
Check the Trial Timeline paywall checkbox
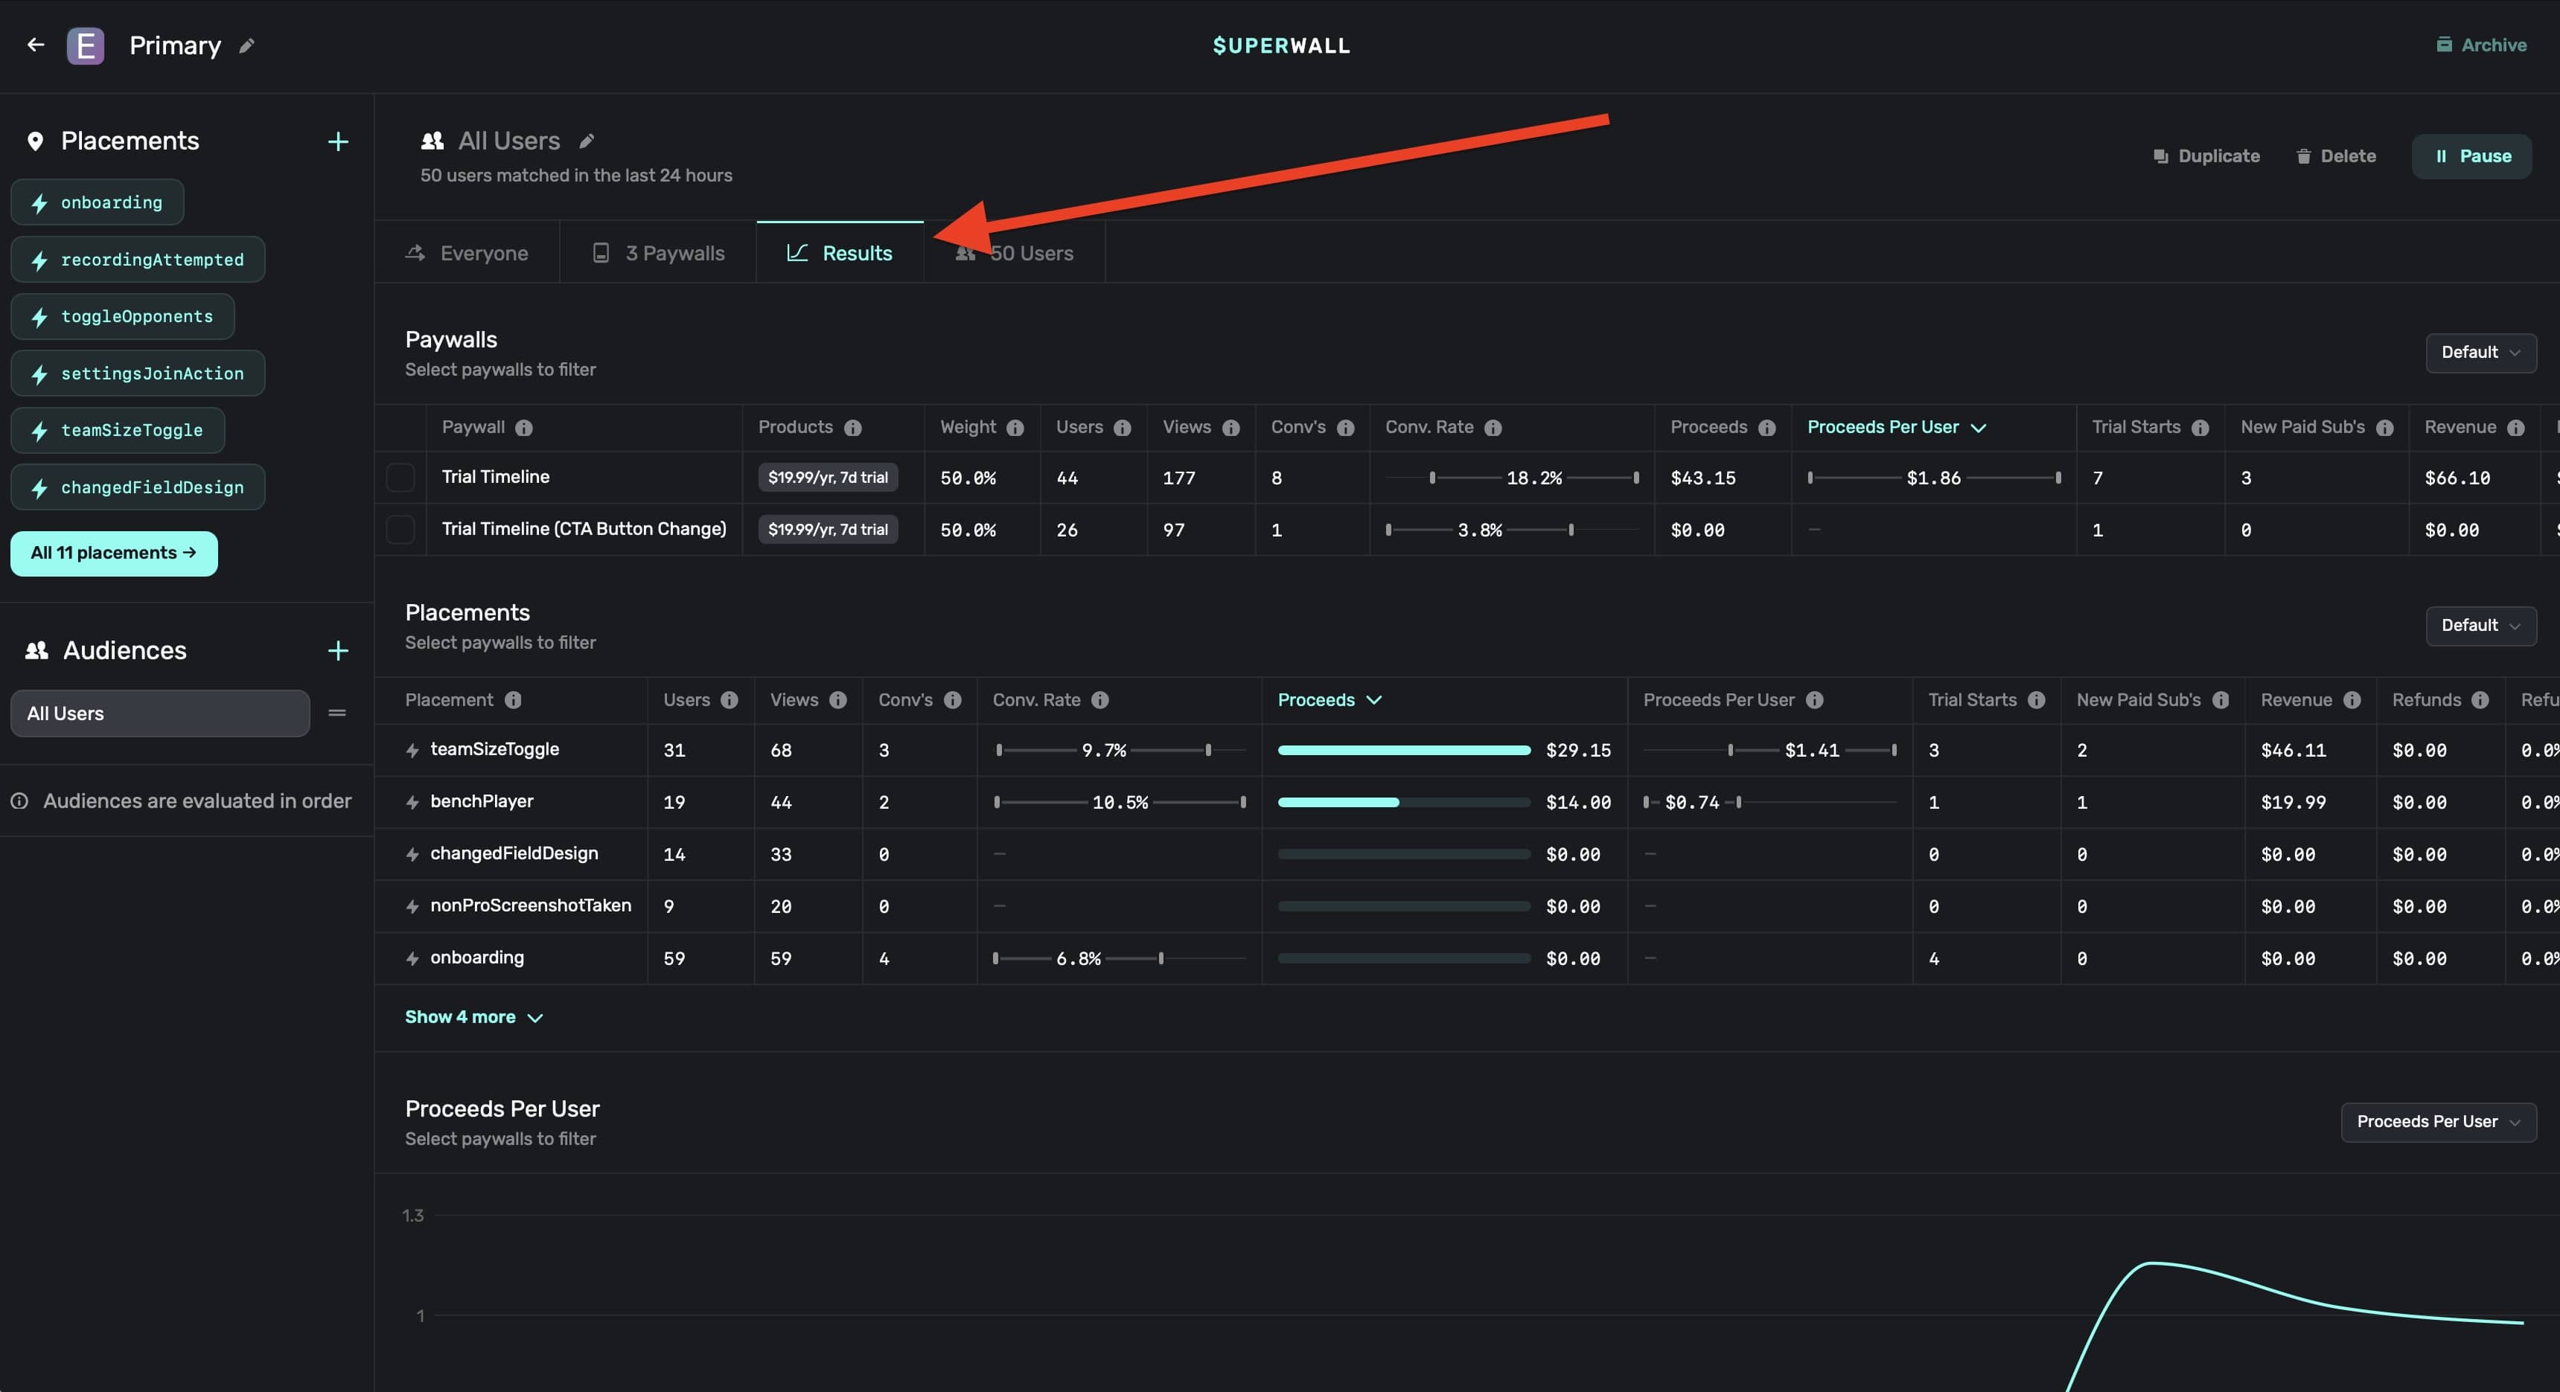coord(400,478)
